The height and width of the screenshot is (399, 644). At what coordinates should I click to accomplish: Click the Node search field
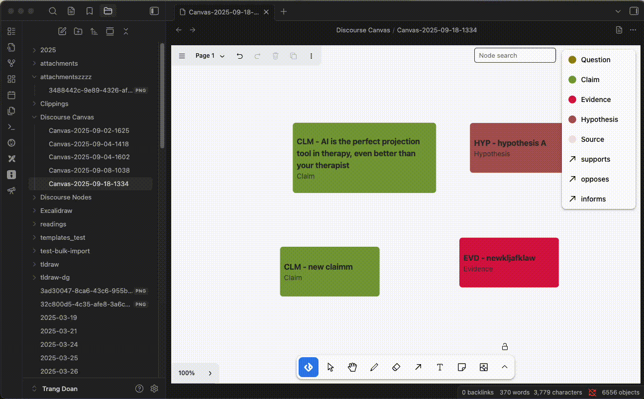pyautogui.click(x=515, y=55)
